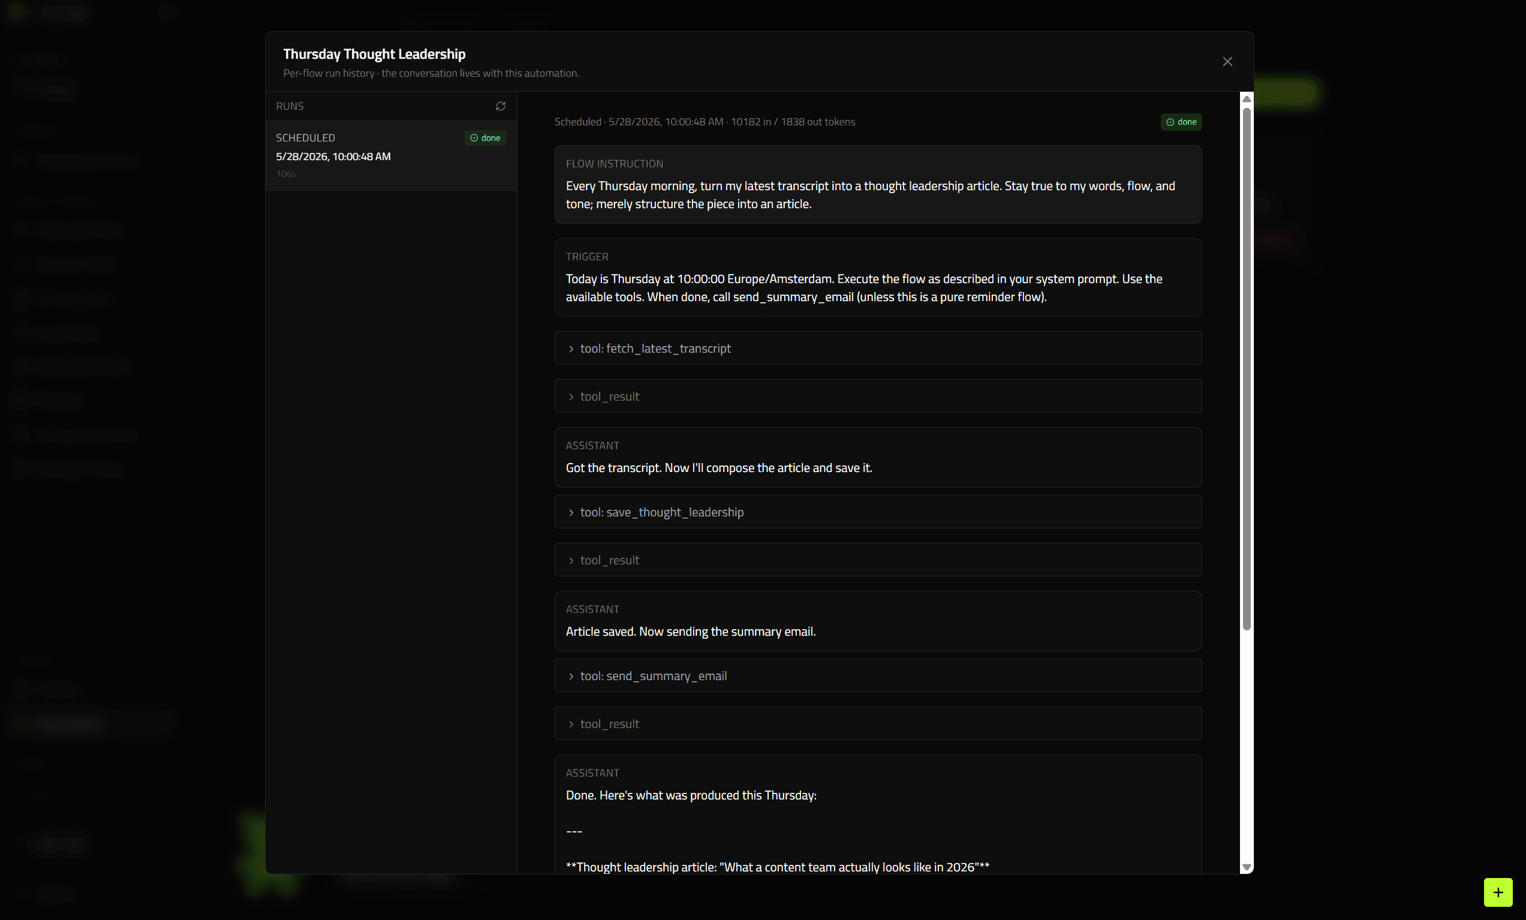Click the scrollbar up arrow
The image size is (1526, 920).
pos(1247,99)
